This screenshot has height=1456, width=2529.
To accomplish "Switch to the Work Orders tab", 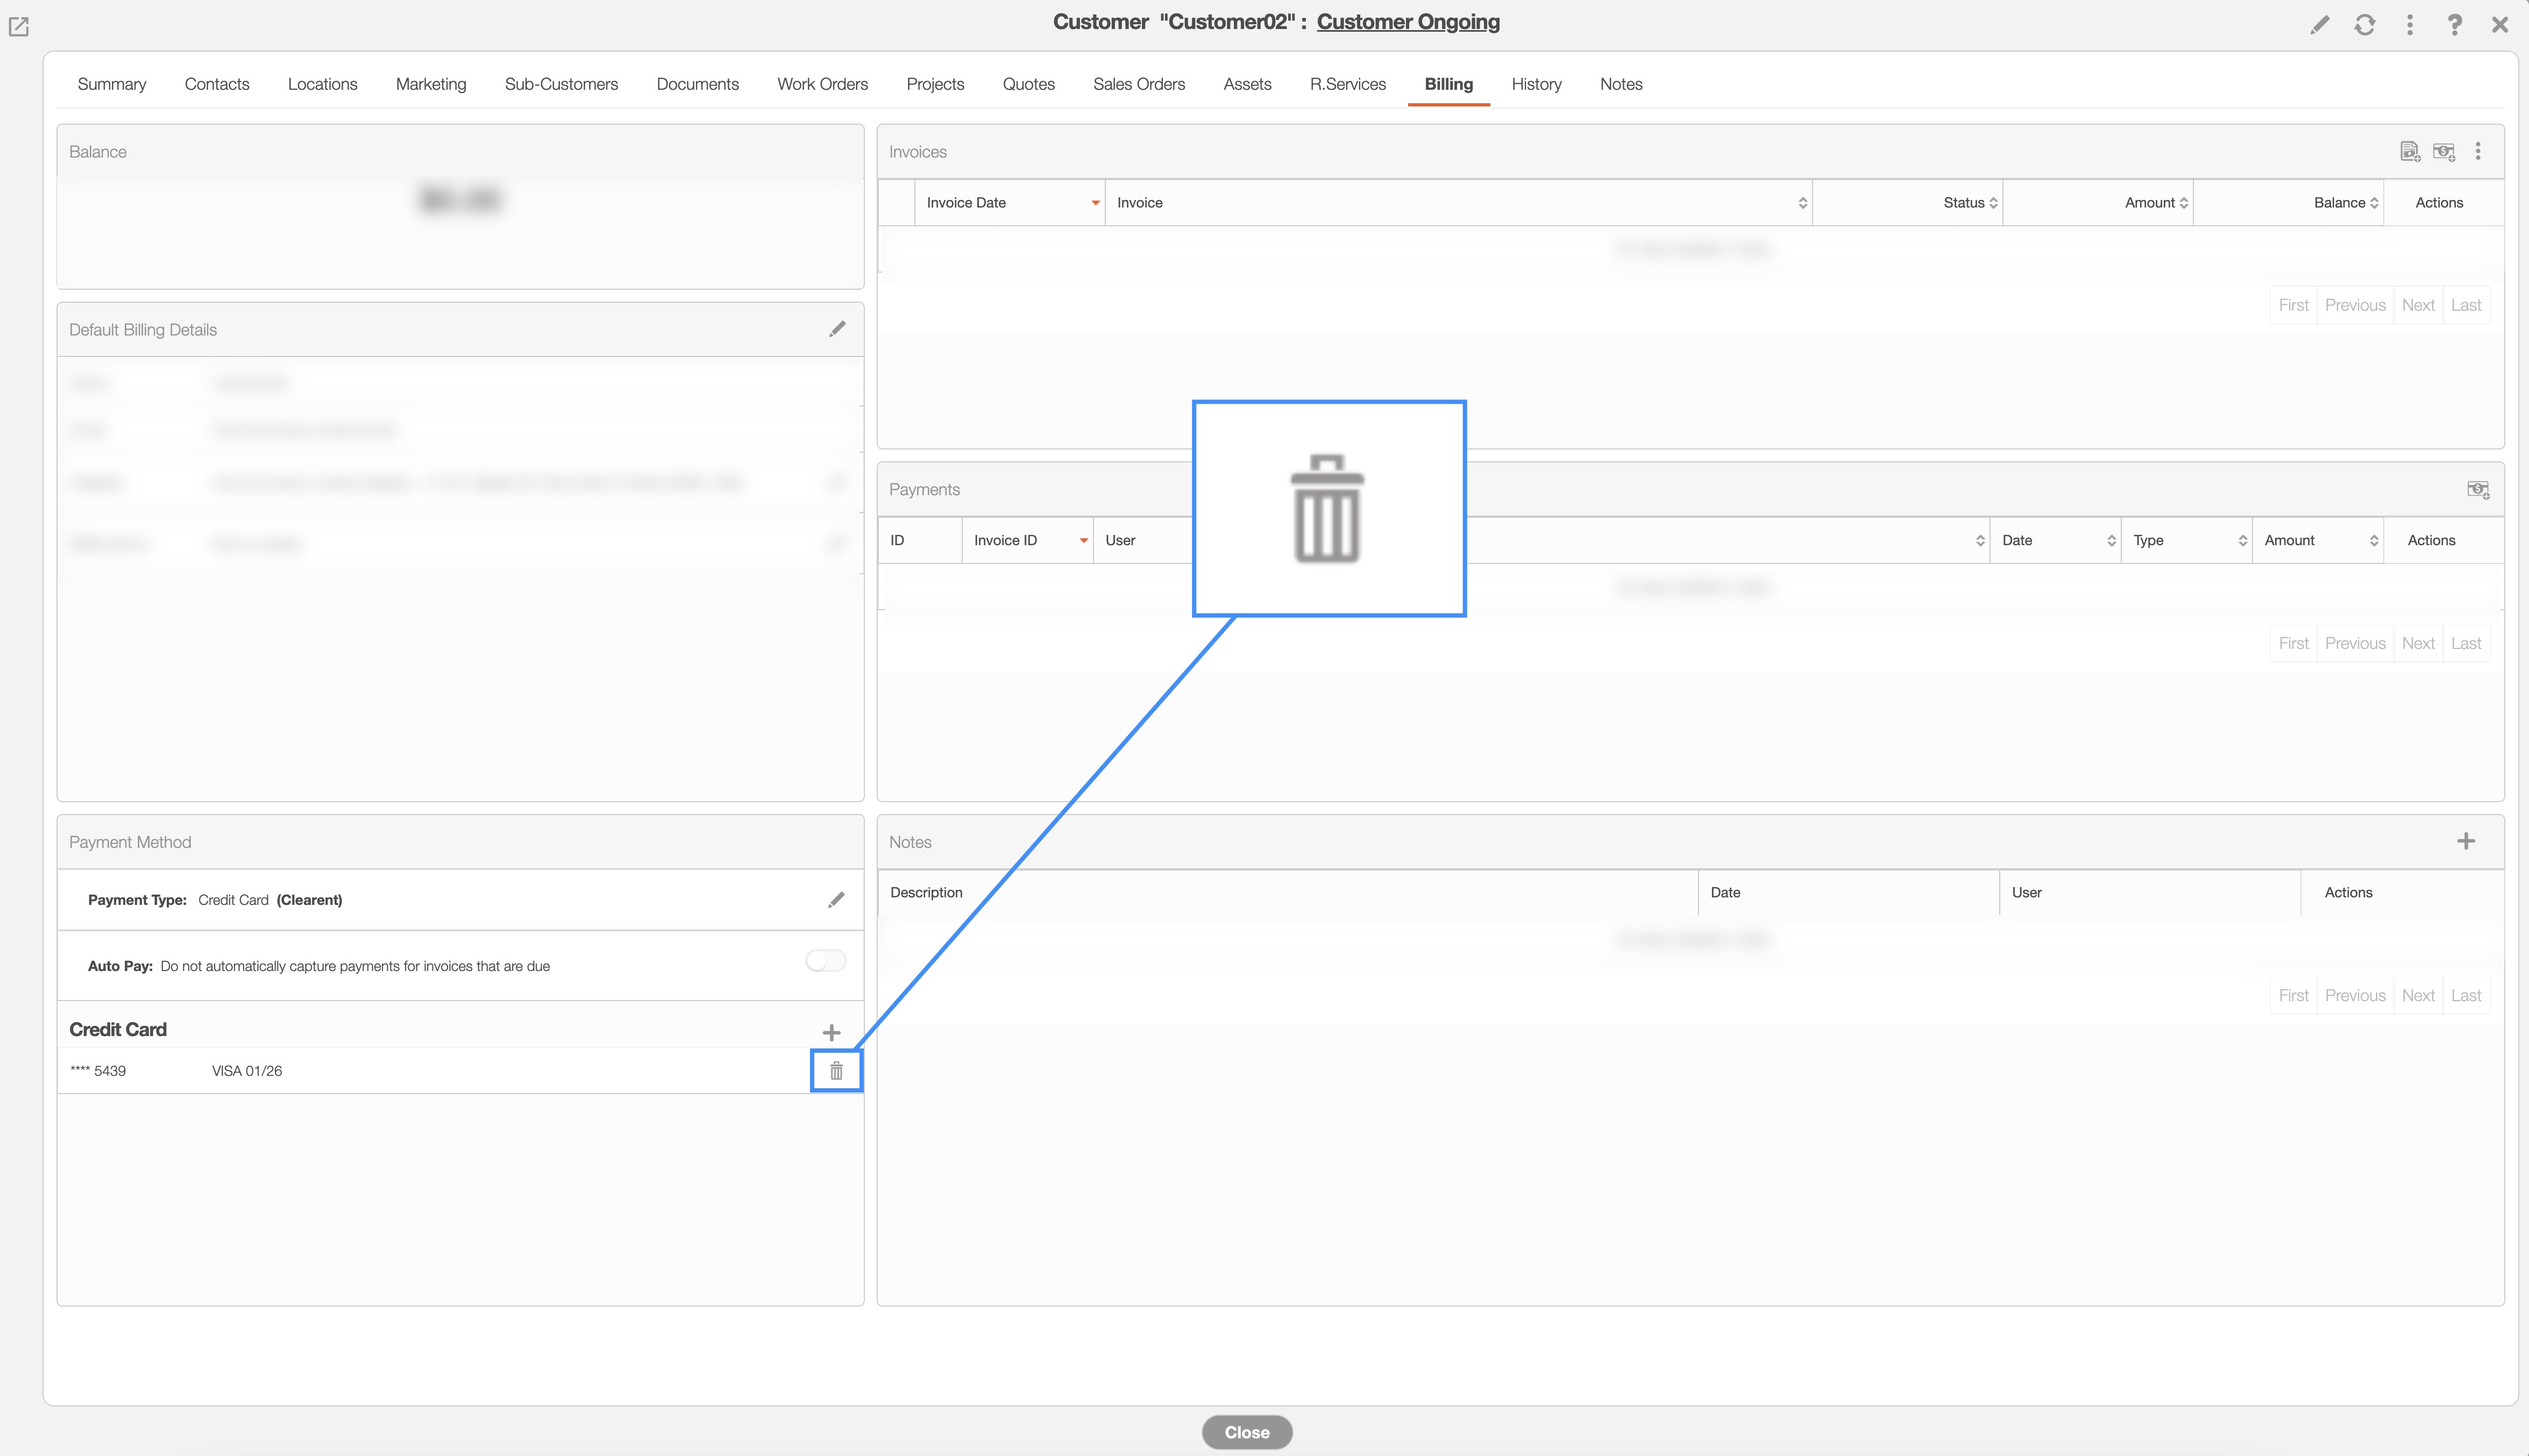I will [822, 84].
